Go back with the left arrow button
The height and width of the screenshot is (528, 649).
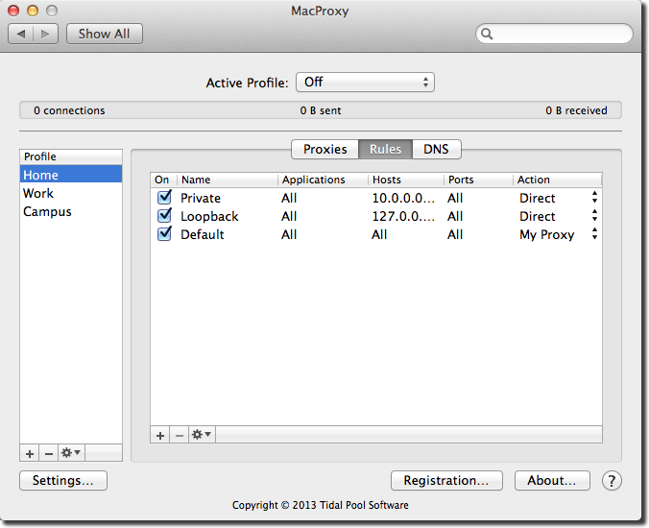(x=21, y=34)
